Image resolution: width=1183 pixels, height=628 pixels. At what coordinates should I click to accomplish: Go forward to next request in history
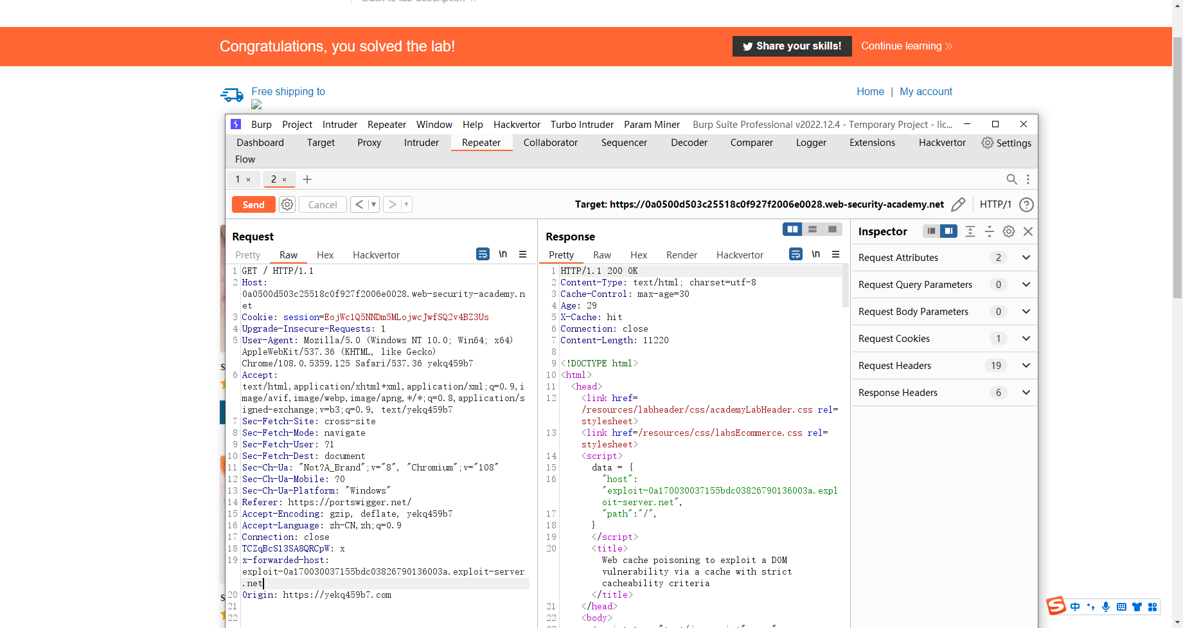[392, 204]
